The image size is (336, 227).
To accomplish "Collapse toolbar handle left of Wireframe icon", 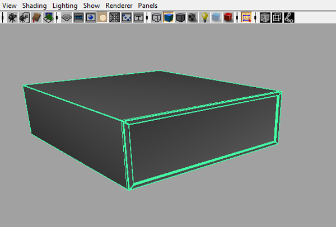I will point(147,17).
